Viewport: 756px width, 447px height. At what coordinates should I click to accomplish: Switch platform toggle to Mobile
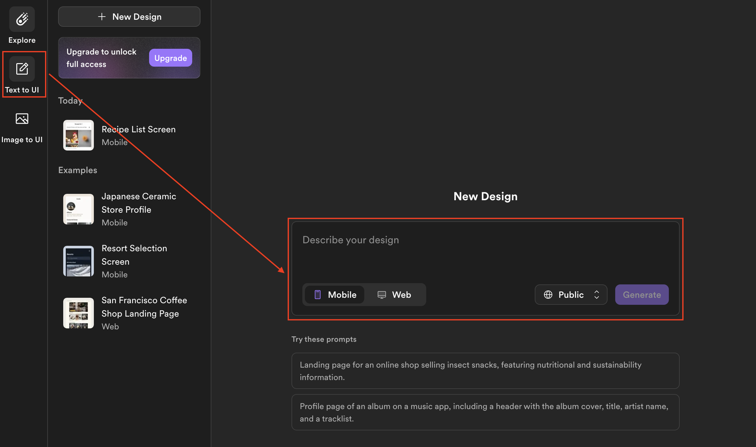[335, 295]
